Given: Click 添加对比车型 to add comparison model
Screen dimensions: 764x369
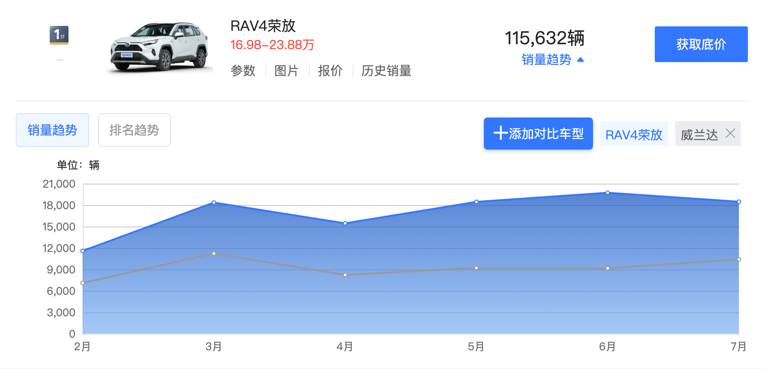Looking at the screenshot, I should coord(538,134).
